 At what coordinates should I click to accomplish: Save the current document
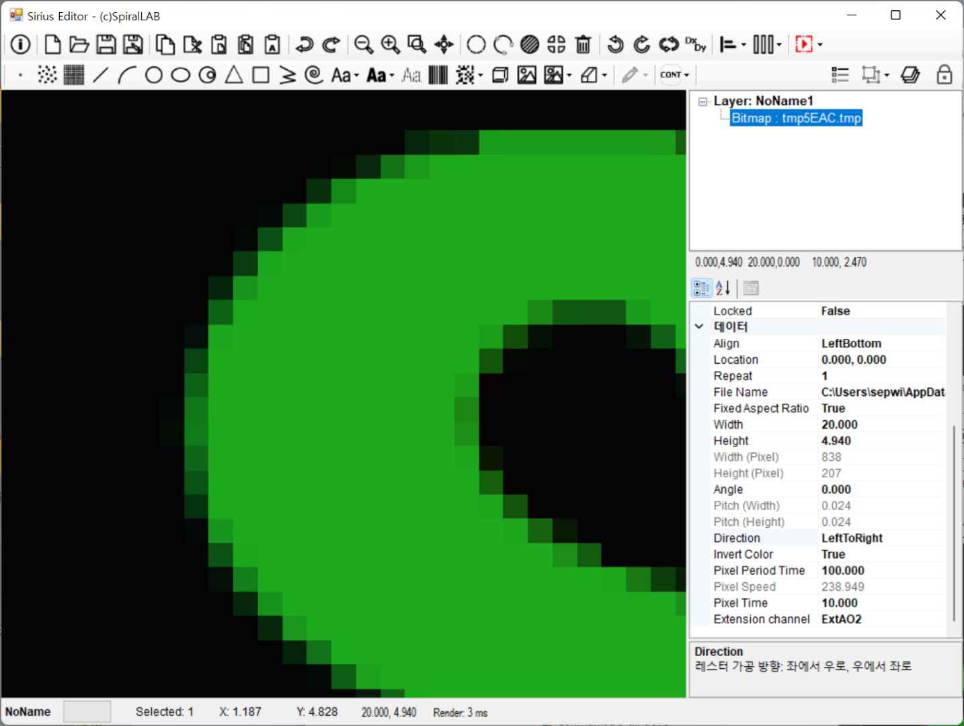106,44
